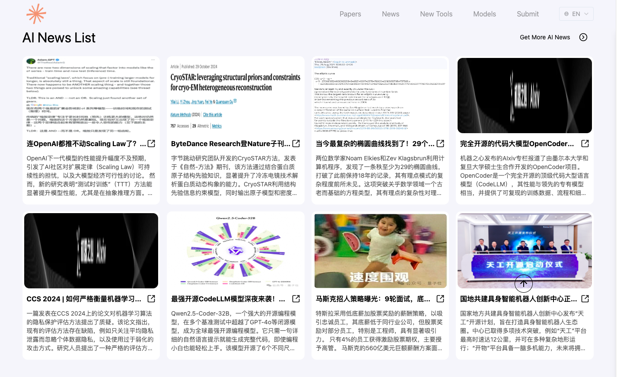Screen dimensions: 617x377
Task: Click summary text starting 机器之心发布的AIxiv专栏
Action: [x=524, y=176]
